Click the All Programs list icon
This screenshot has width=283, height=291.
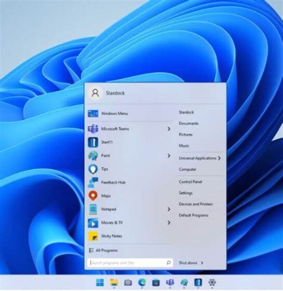[x=91, y=250]
